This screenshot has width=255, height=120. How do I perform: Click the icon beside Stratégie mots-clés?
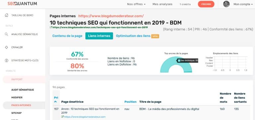point(6,60)
